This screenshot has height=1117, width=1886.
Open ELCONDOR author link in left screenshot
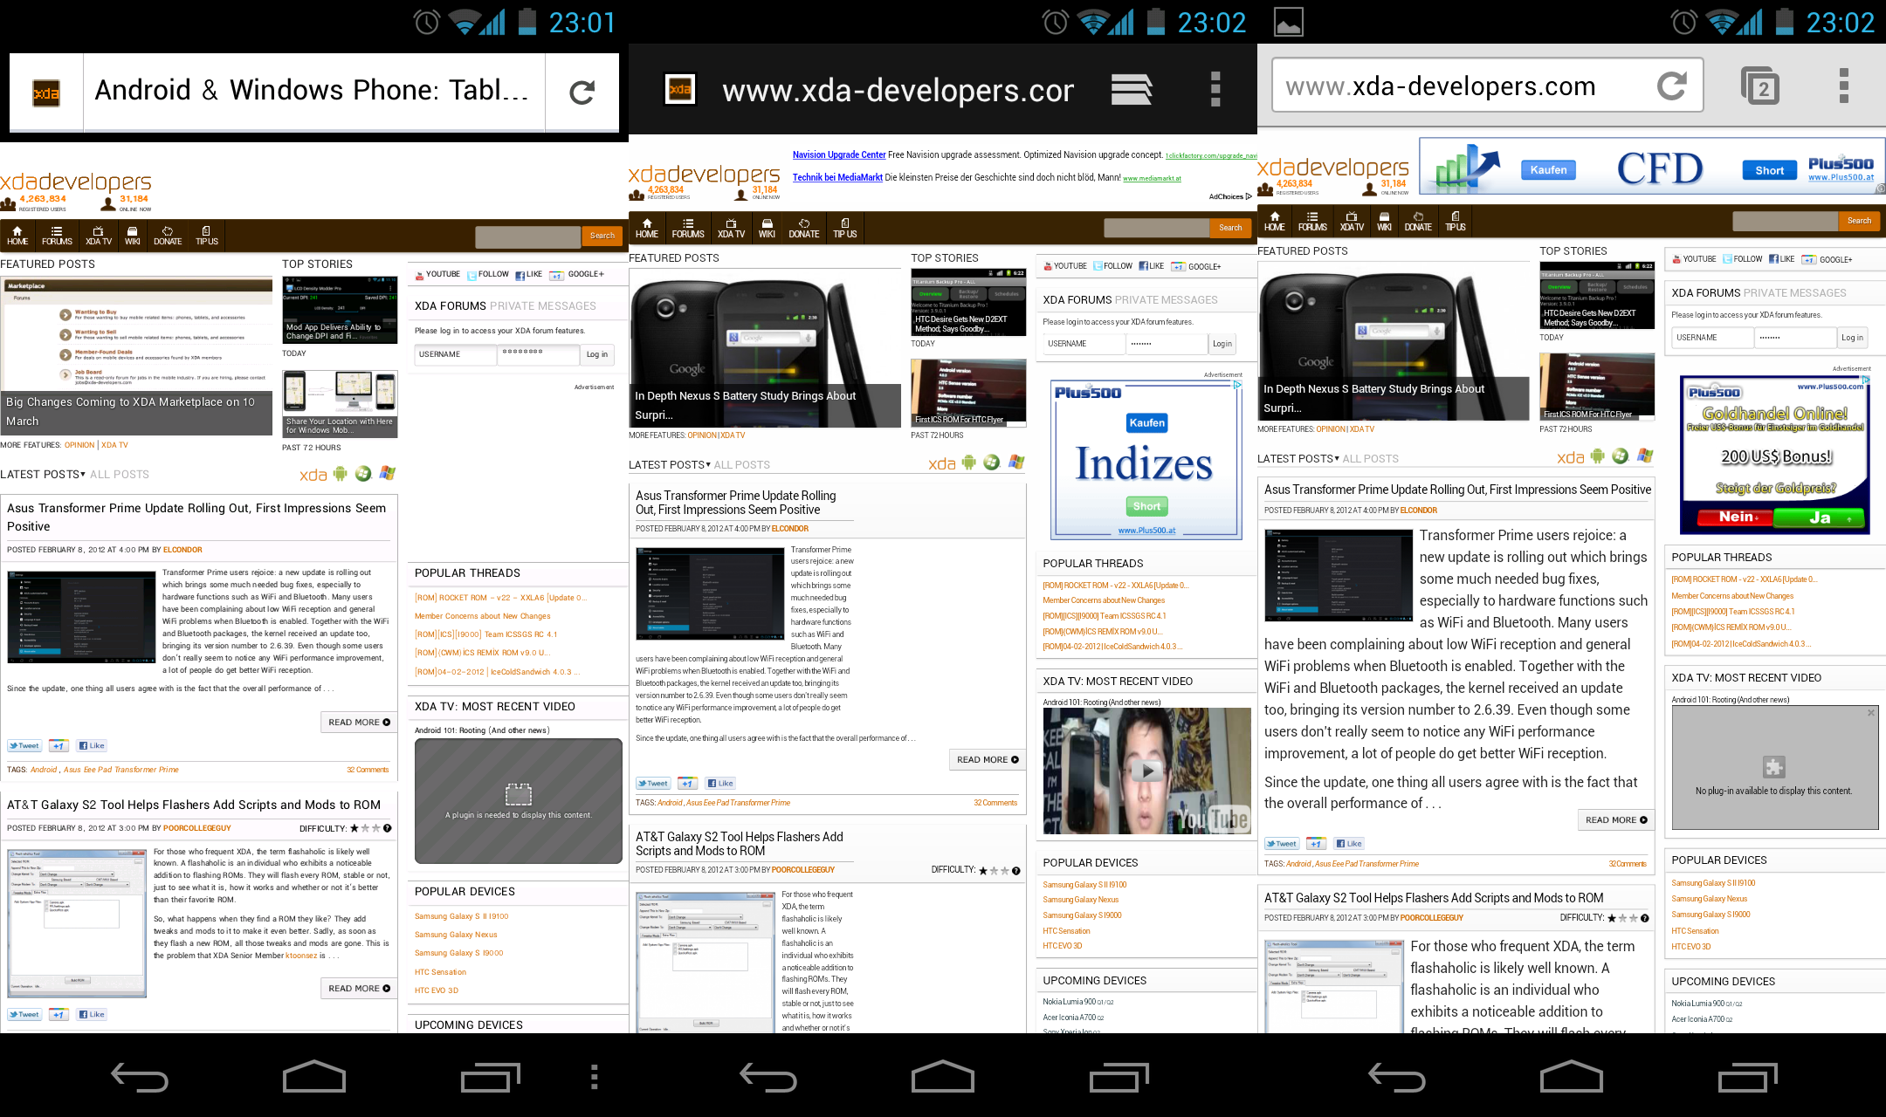(182, 550)
